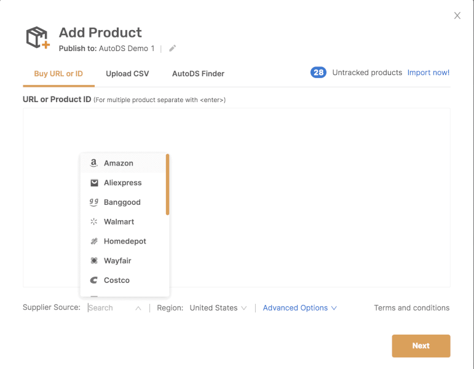Click the Walmart spark icon
This screenshot has width=474, height=369.
point(93,221)
